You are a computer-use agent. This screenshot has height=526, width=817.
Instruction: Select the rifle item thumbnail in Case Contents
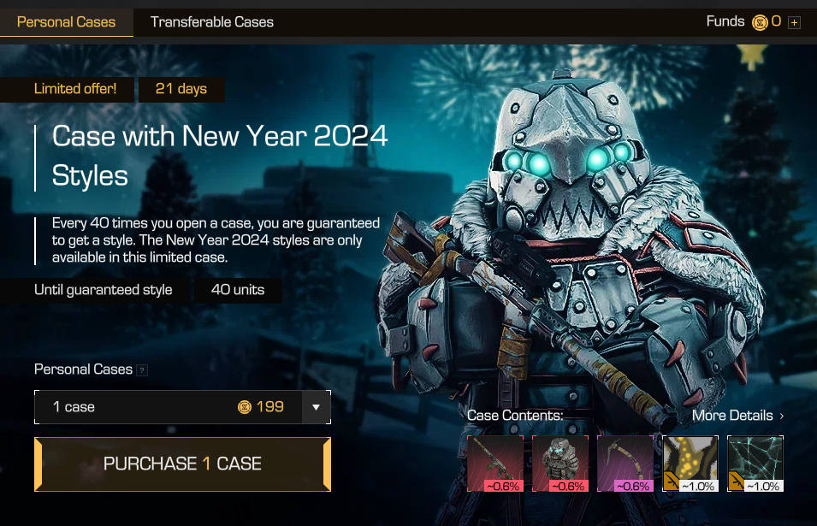pyautogui.click(x=495, y=464)
